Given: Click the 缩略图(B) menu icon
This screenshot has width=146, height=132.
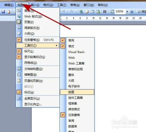Looking at the screenshot, I should click(19, 75).
